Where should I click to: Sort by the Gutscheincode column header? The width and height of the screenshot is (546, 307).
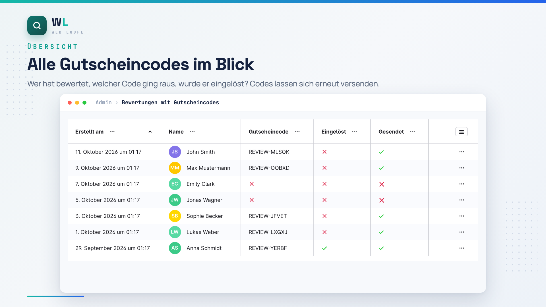(268, 132)
